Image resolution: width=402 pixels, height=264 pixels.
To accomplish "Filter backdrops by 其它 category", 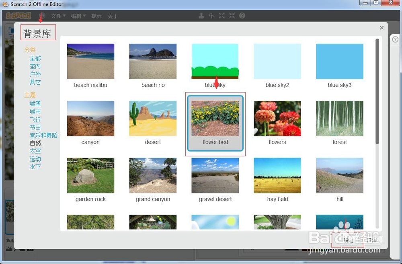I will coord(35,82).
